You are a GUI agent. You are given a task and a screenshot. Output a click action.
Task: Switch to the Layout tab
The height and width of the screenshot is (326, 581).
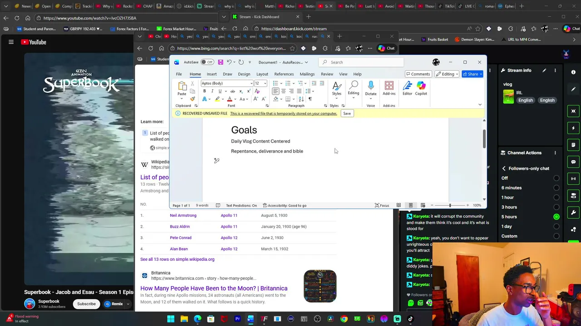262,74
